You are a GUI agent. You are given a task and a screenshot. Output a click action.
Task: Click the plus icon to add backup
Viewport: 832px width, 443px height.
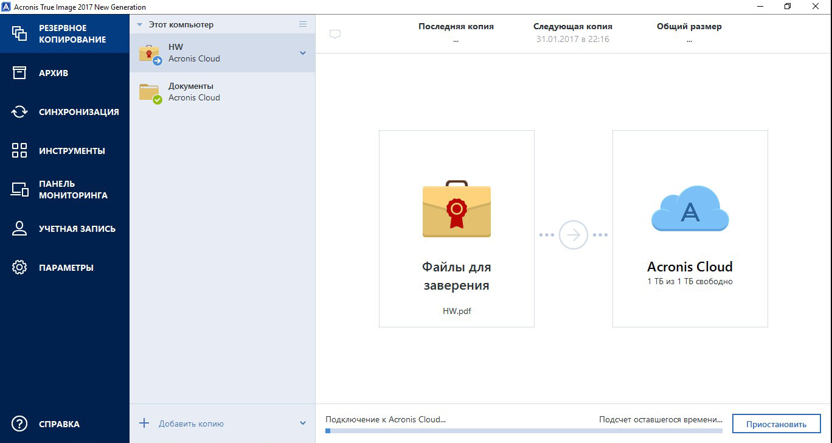[x=144, y=423]
